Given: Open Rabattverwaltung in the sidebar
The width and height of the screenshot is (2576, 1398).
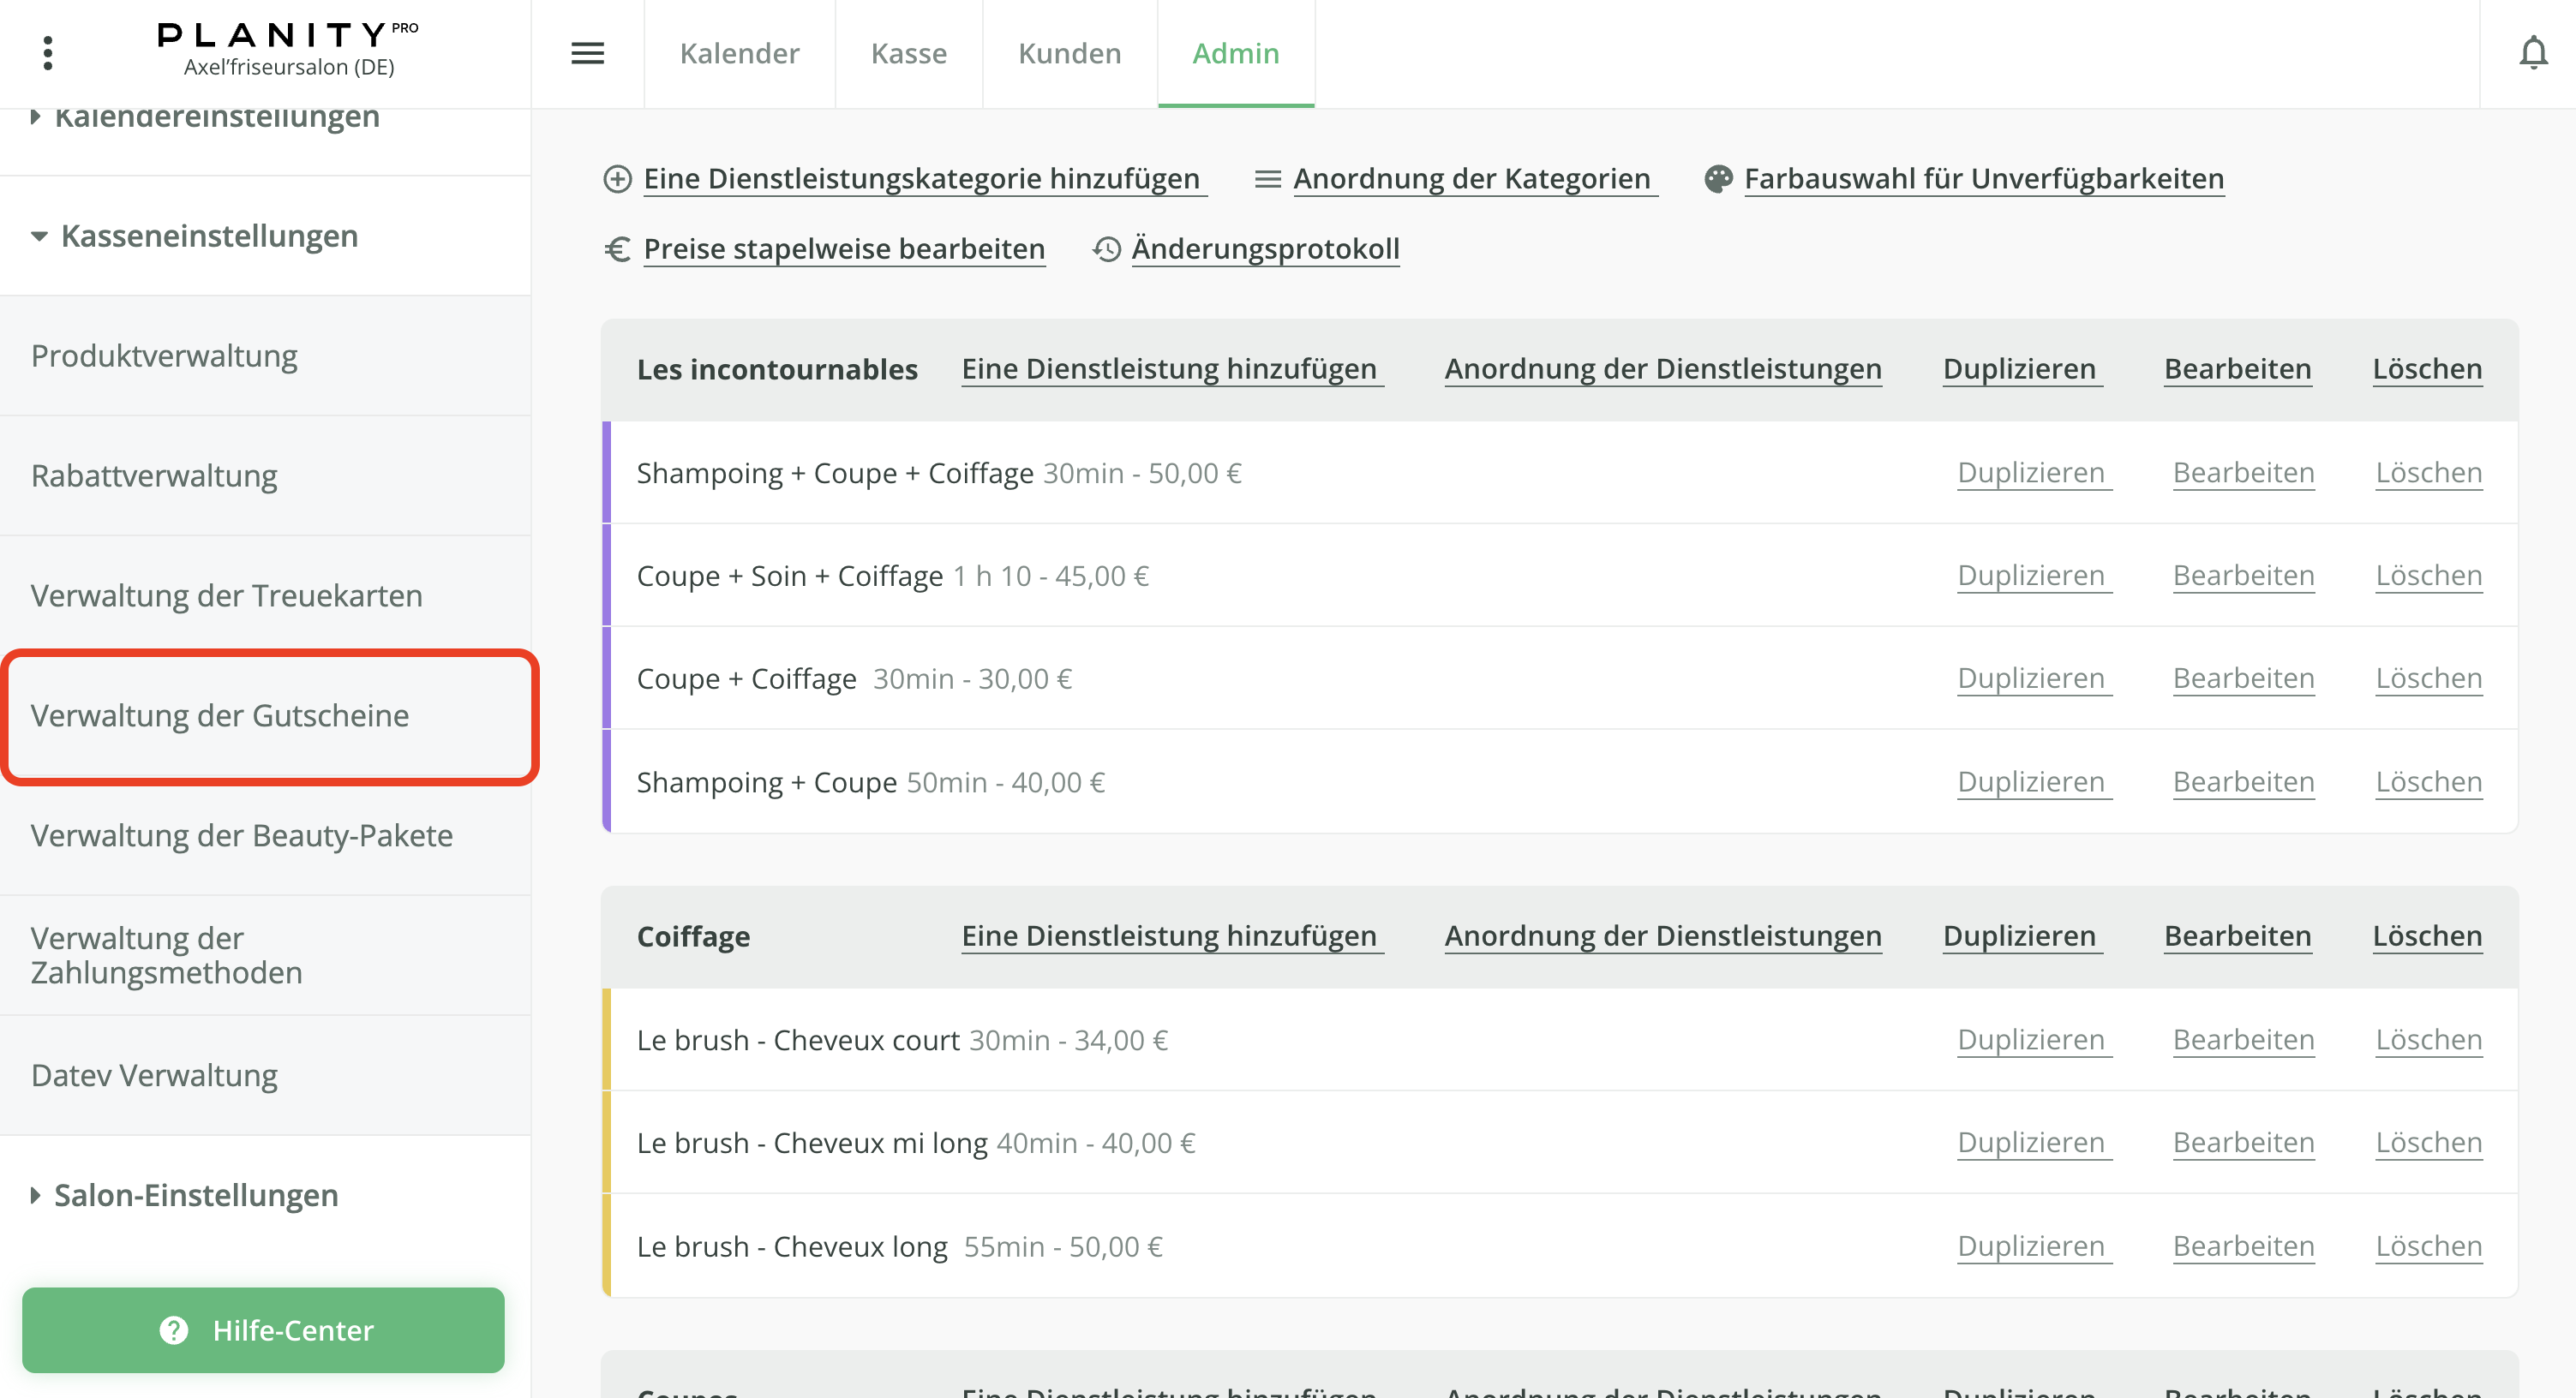Looking at the screenshot, I should (x=154, y=475).
